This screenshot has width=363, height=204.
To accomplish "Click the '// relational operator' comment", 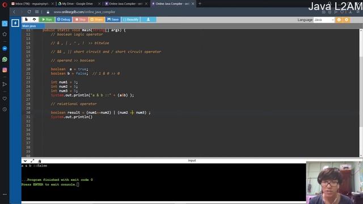I will (x=74, y=104).
